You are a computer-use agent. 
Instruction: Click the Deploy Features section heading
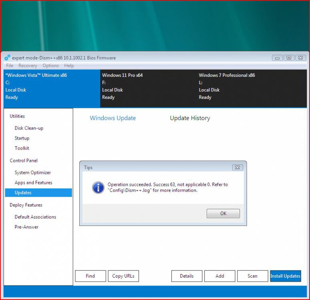pyautogui.click(x=26, y=205)
